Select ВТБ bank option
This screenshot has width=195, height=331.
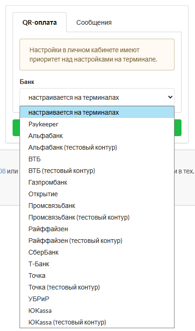[x=97, y=159]
